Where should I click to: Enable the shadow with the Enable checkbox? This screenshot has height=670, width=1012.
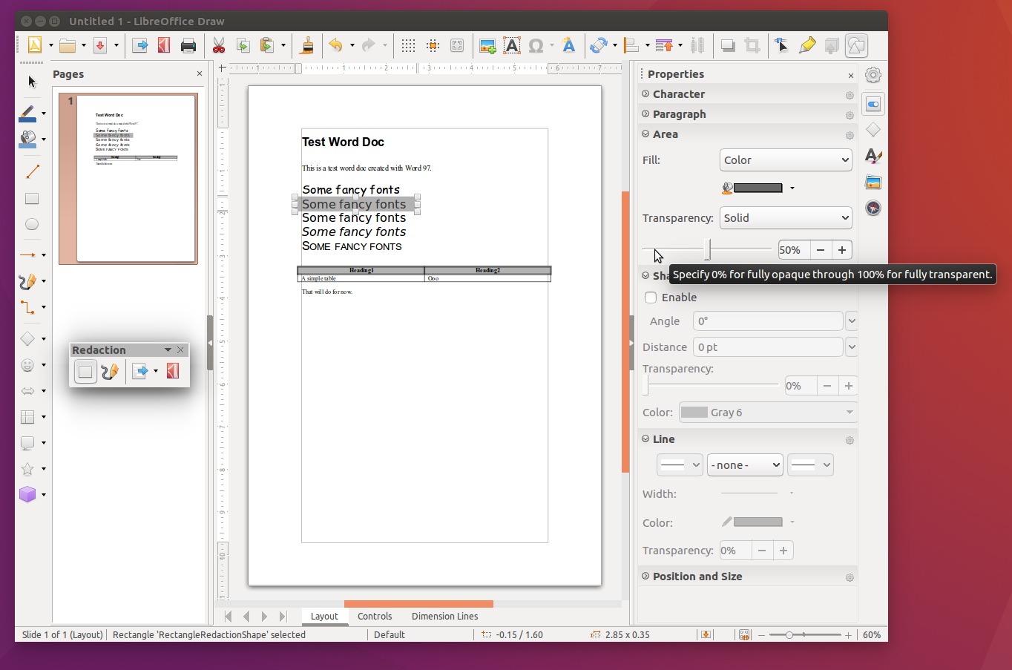coord(651,298)
